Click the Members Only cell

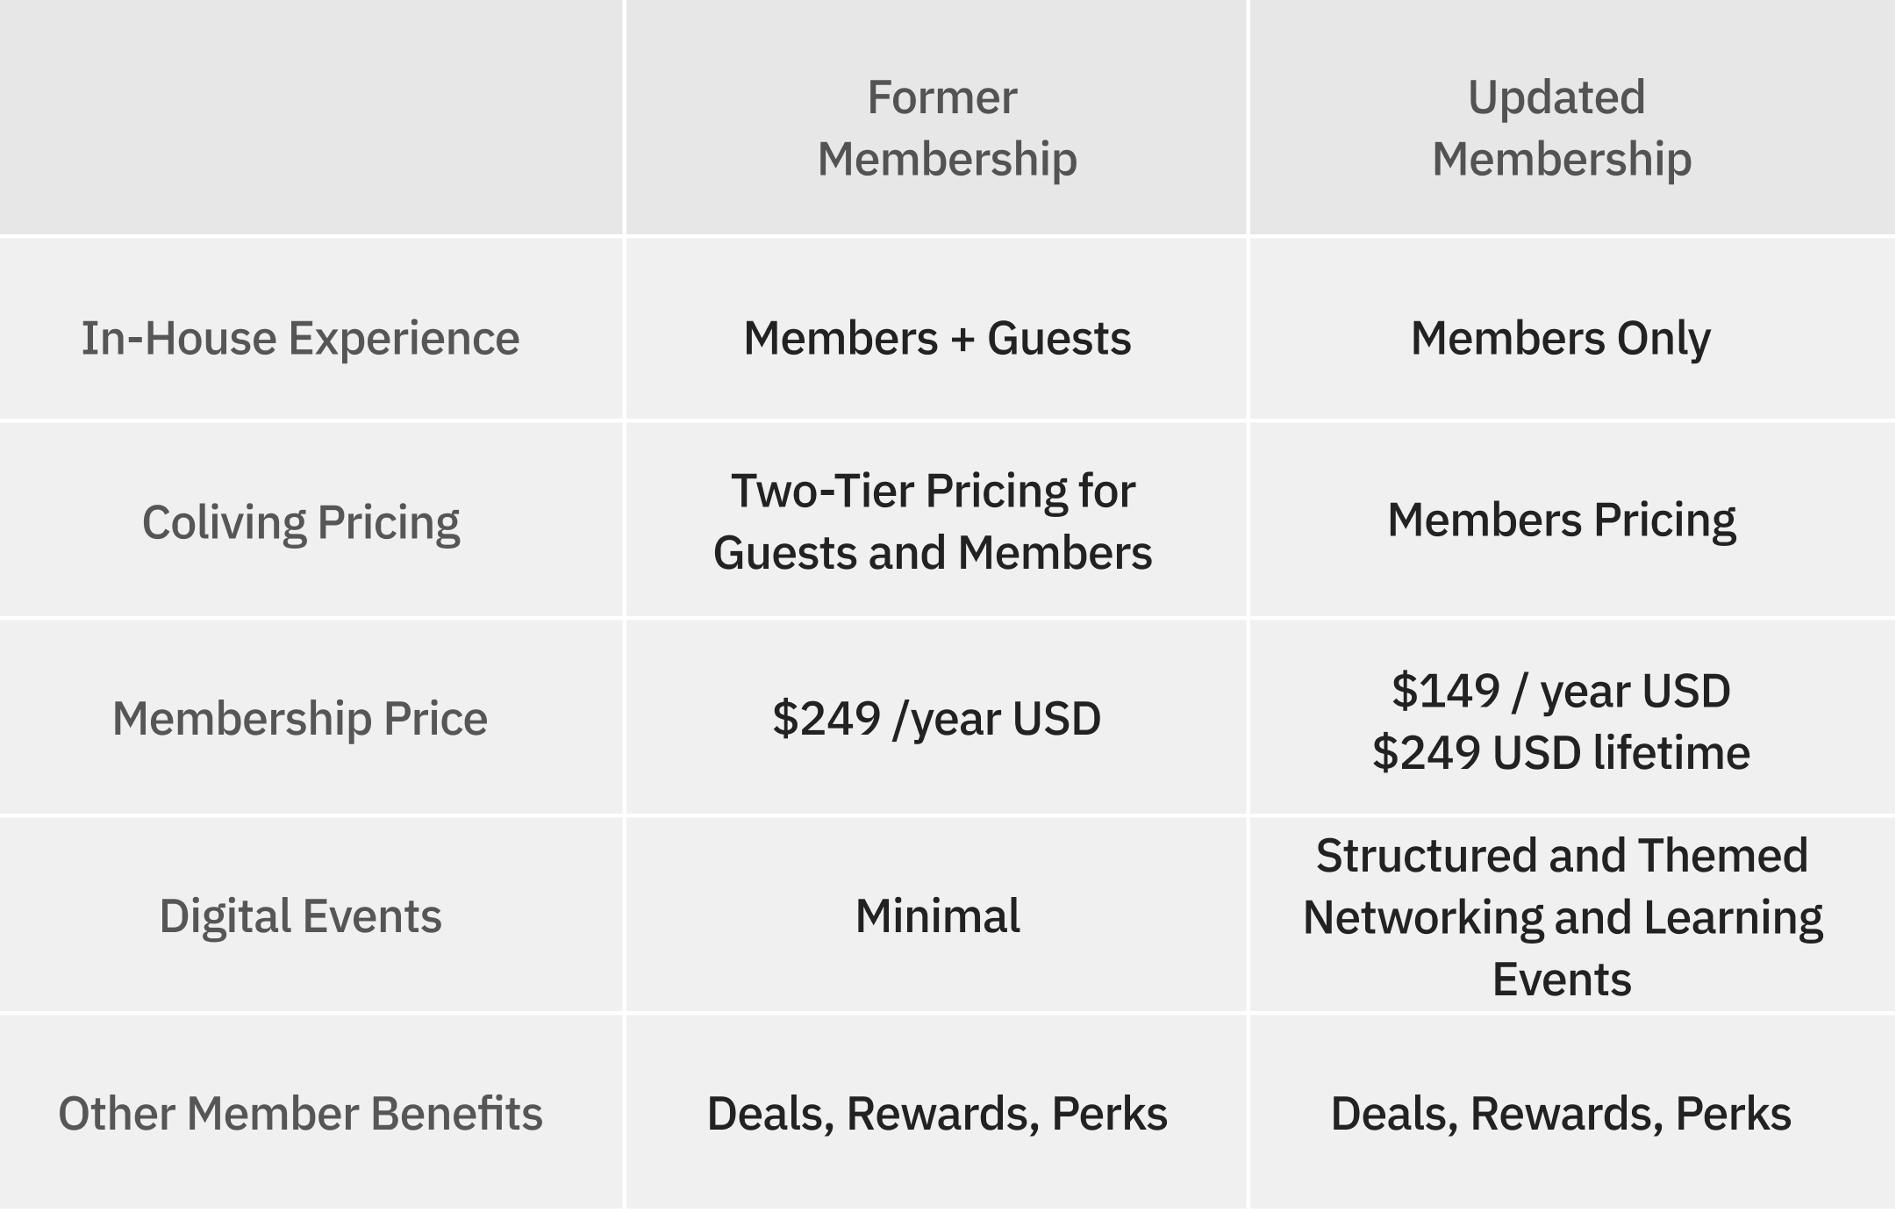(1561, 338)
